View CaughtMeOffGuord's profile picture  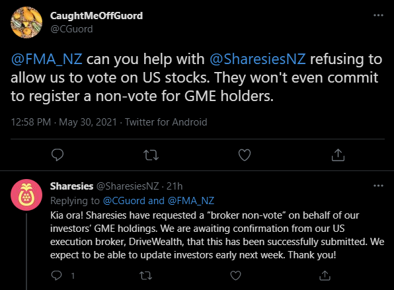click(x=26, y=22)
